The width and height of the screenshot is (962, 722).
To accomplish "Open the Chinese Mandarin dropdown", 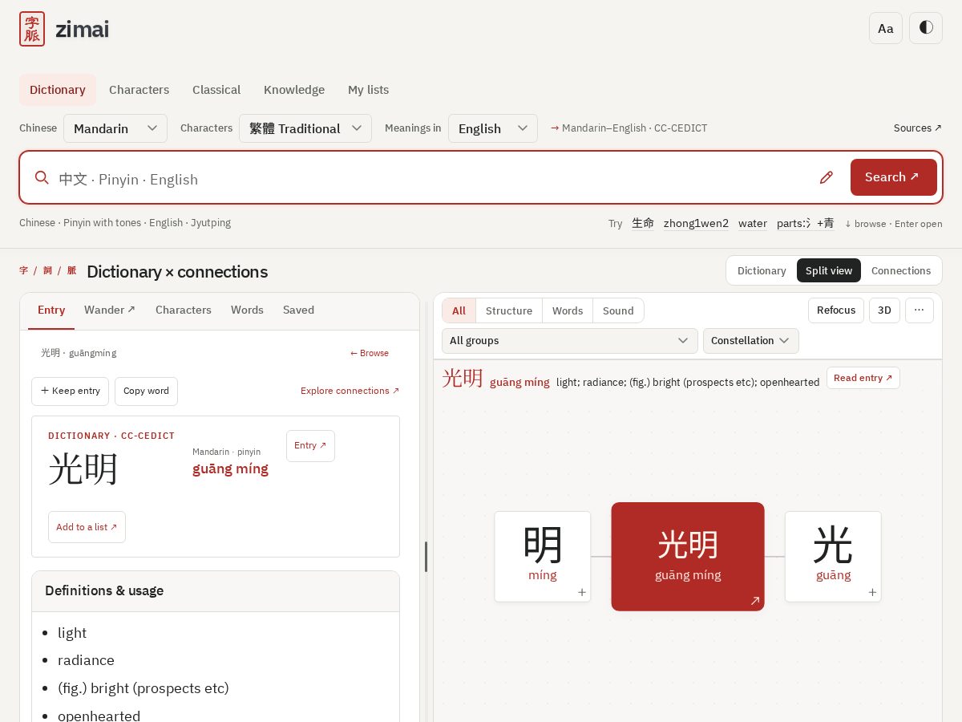I will 115,128.
